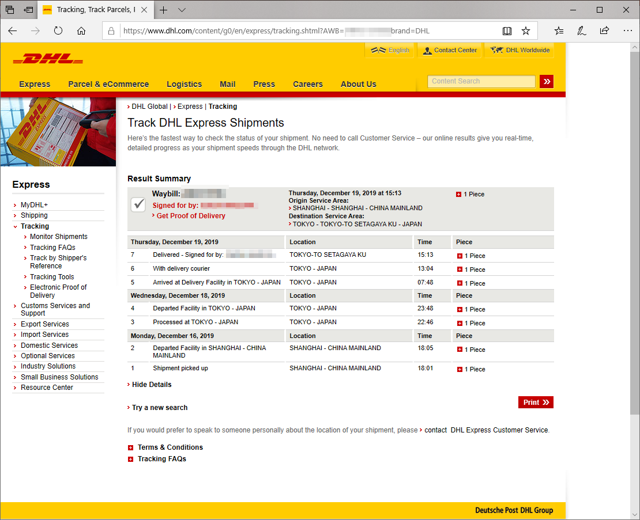Click the padlock site security icon
The width and height of the screenshot is (640, 520).
click(111, 31)
